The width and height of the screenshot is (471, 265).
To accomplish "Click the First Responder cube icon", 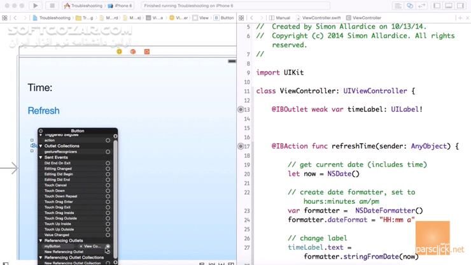I will 132,51.
